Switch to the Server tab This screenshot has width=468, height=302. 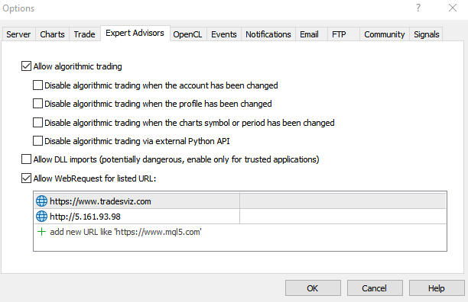coord(18,34)
